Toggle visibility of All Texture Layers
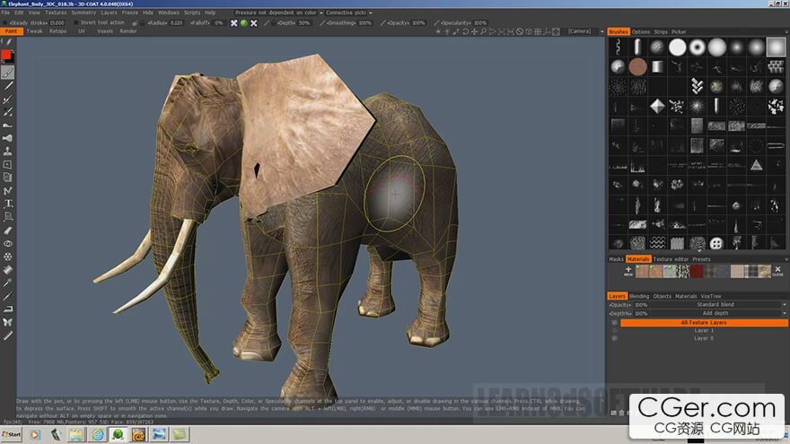The image size is (790, 444). 614,323
